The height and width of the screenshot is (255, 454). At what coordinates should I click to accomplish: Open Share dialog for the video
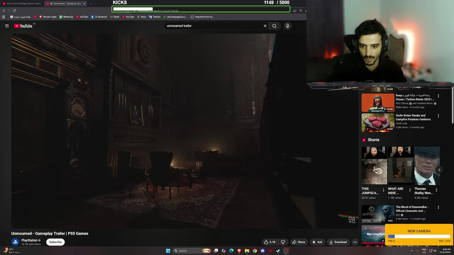coord(299,242)
